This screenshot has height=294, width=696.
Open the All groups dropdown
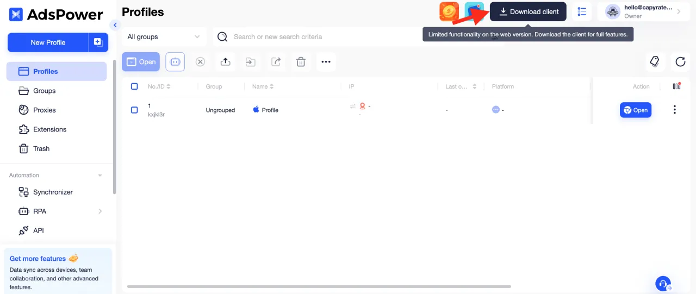(164, 37)
